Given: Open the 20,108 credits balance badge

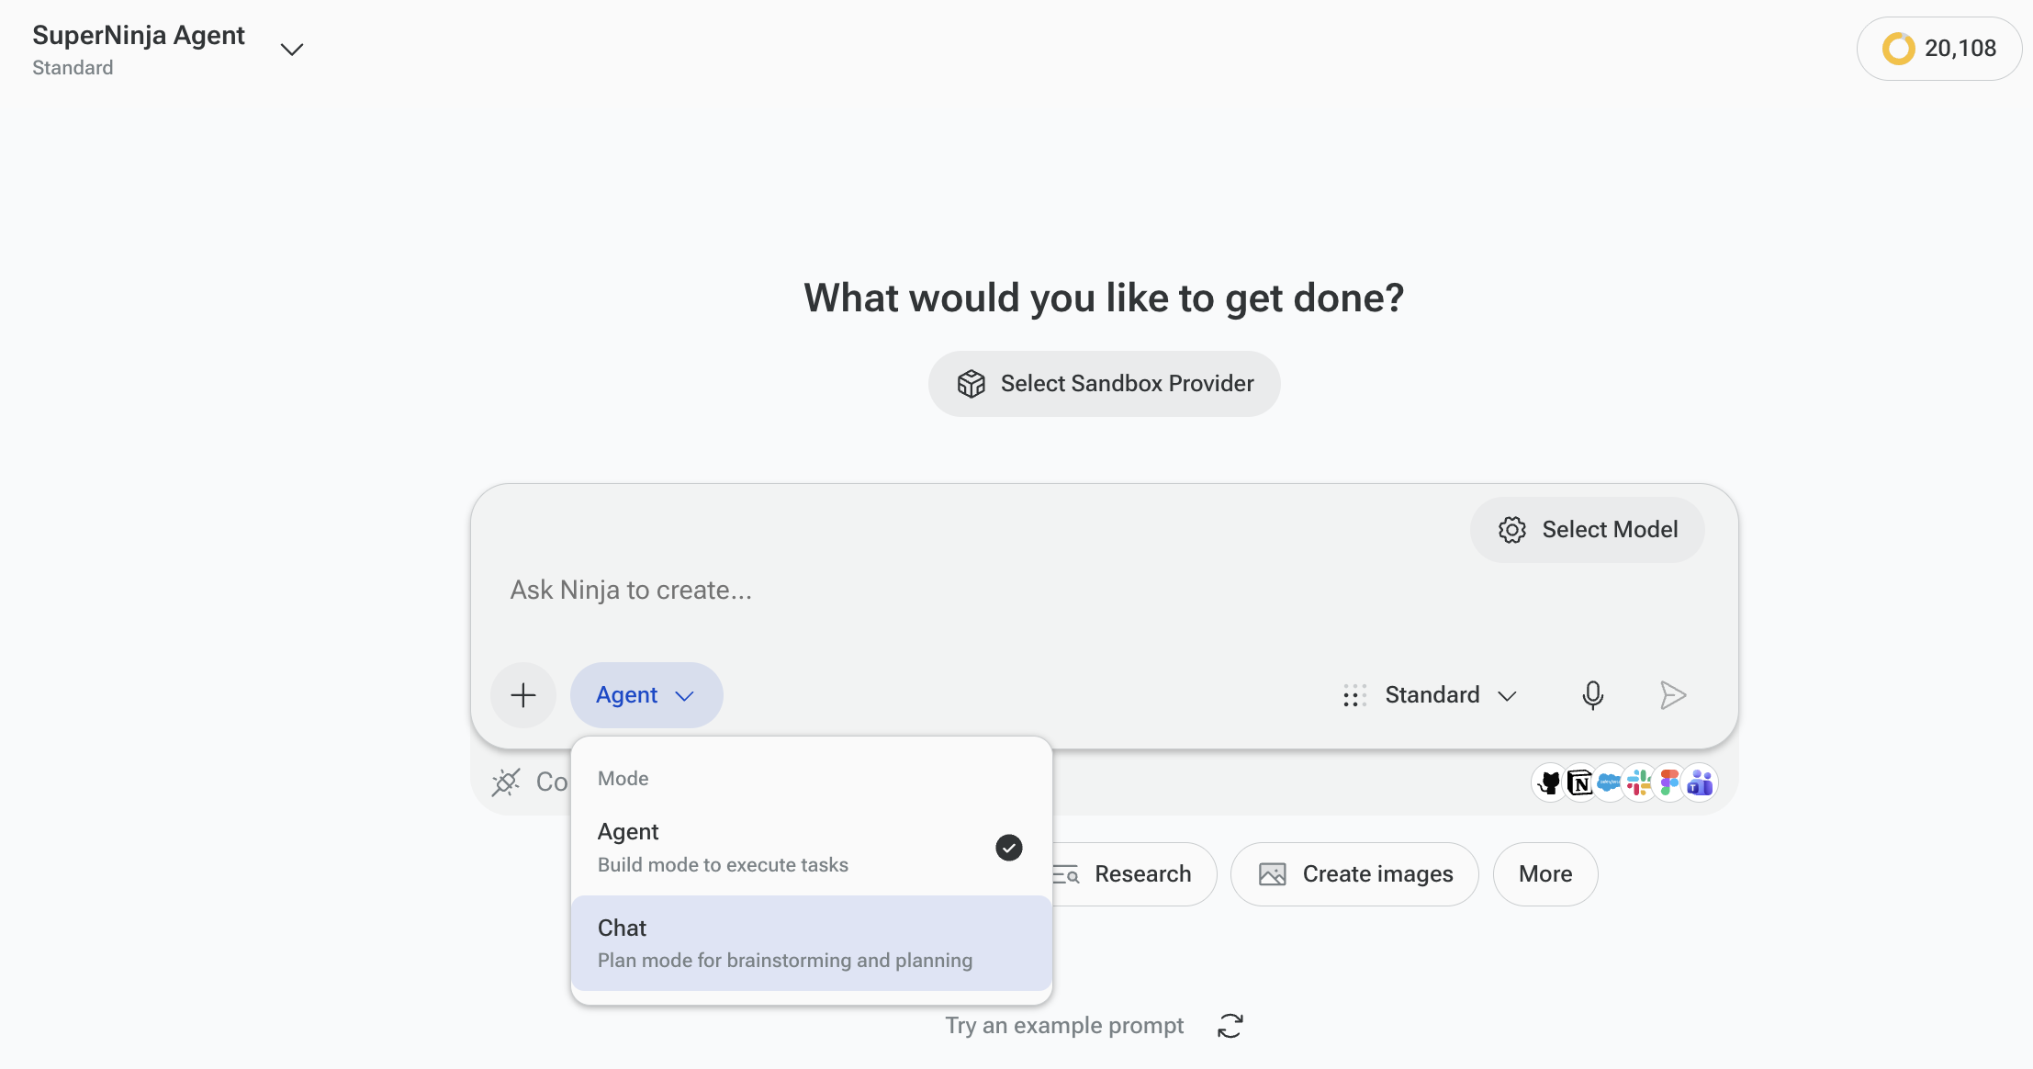Looking at the screenshot, I should (x=1939, y=49).
